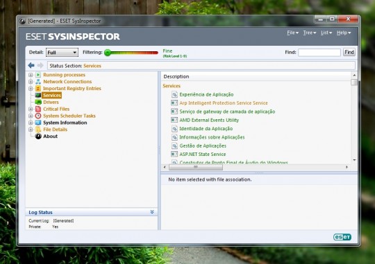Click the horizontal scrollbar left arrow
The height and width of the screenshot is (264, 375).
[165, 167]
